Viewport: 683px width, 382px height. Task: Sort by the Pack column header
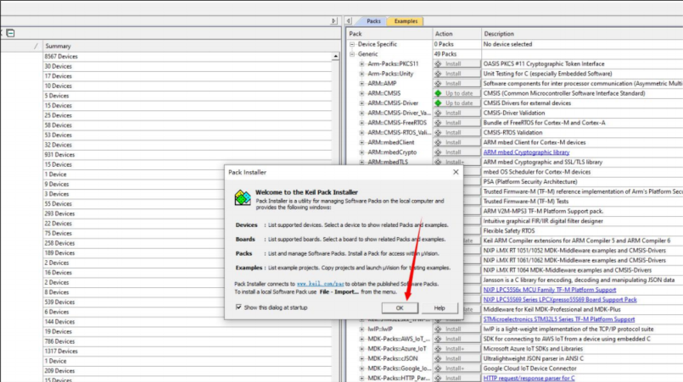point(389,34)
